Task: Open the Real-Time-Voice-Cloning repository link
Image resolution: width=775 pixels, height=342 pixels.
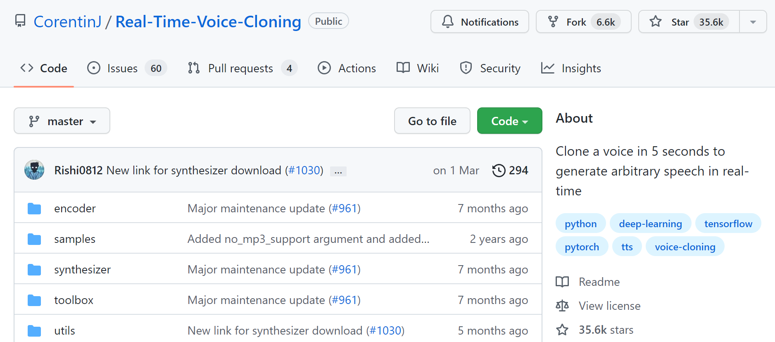Action: (x=208, y=21)
